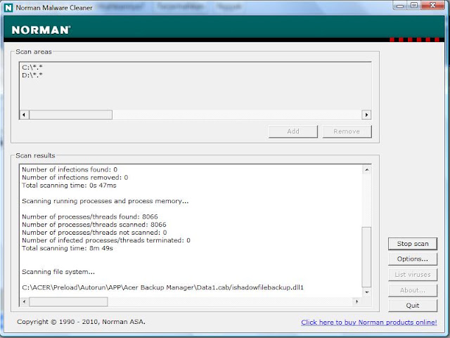Click 'infected processes/threads terminated: 0' line
This screenshot has width=450, height=338.
coord(106,240)
